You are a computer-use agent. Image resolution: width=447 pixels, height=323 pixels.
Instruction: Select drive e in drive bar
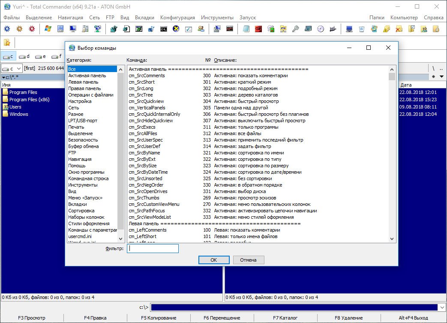tap(41, 56)
